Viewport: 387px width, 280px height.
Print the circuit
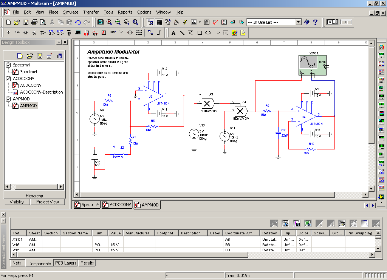(x=34, y=22)
